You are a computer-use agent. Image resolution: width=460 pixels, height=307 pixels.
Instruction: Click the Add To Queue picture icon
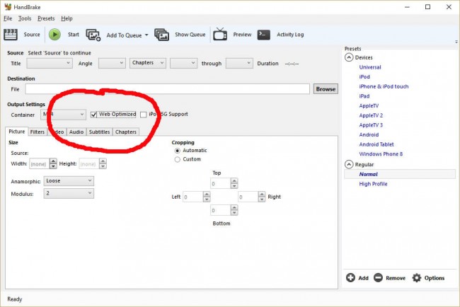pos(93,35)
